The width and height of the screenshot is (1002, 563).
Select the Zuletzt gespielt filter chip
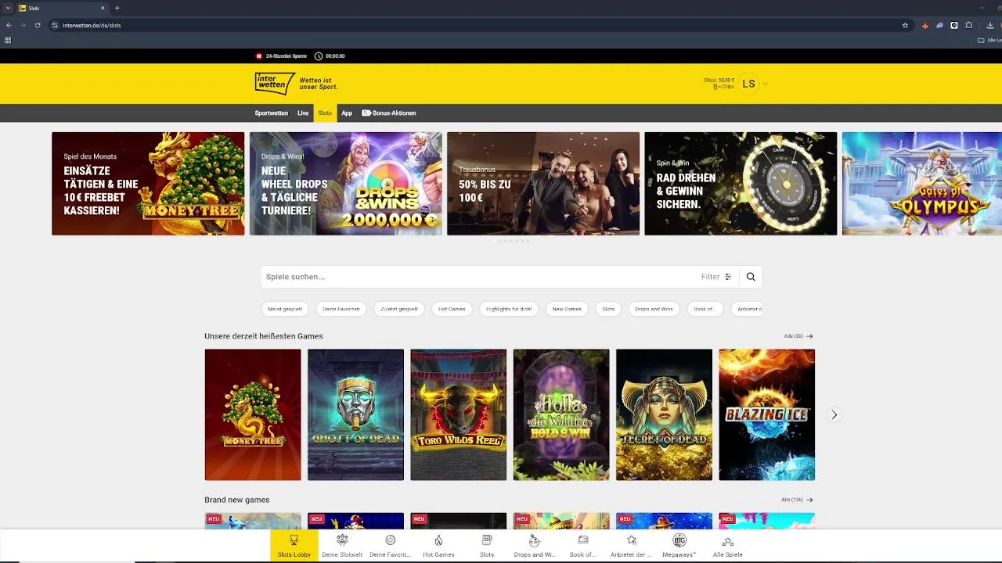click(399, 309)
